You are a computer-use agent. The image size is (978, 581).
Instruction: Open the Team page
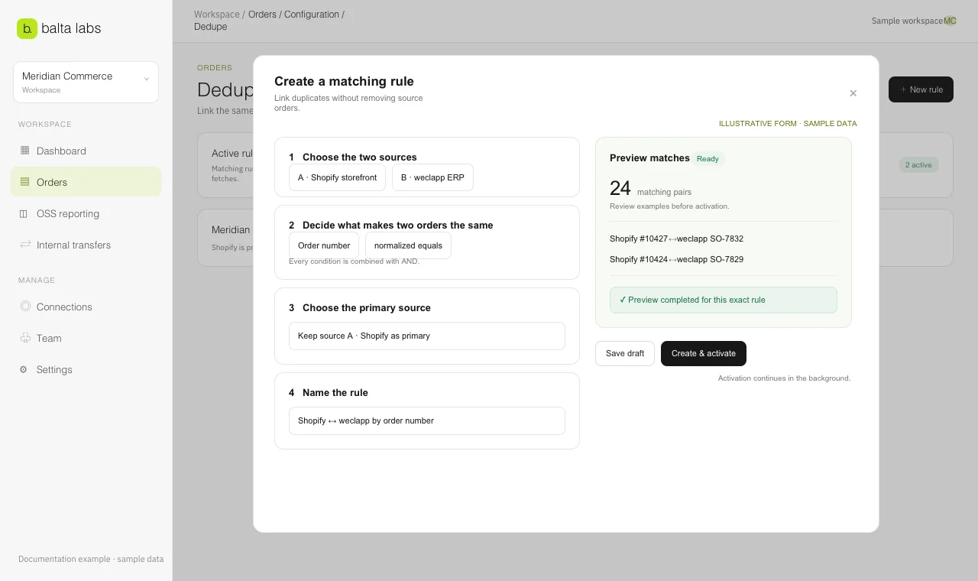coord(86,338)
